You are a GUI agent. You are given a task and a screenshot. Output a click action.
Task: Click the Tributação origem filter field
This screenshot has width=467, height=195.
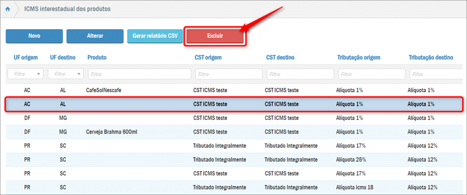pos(372,74)
